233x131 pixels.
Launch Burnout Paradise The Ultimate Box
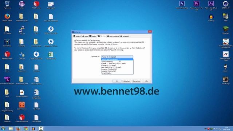[x=226, y=44]
